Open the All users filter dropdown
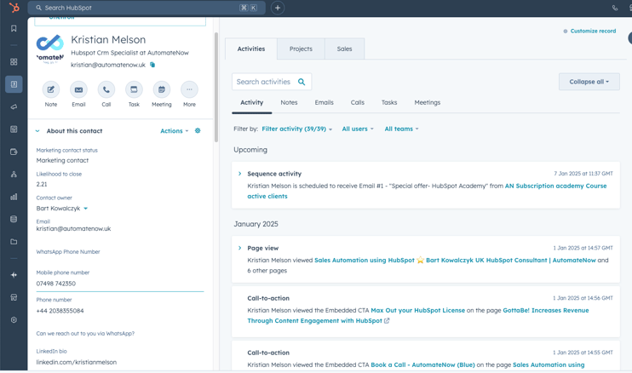 pos(357,129)
